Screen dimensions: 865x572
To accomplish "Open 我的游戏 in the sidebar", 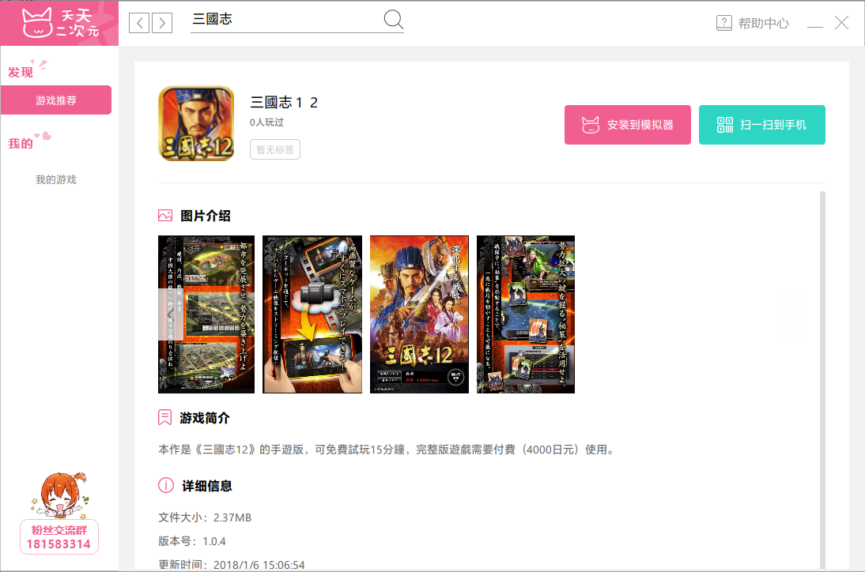I will coord(55,179).
